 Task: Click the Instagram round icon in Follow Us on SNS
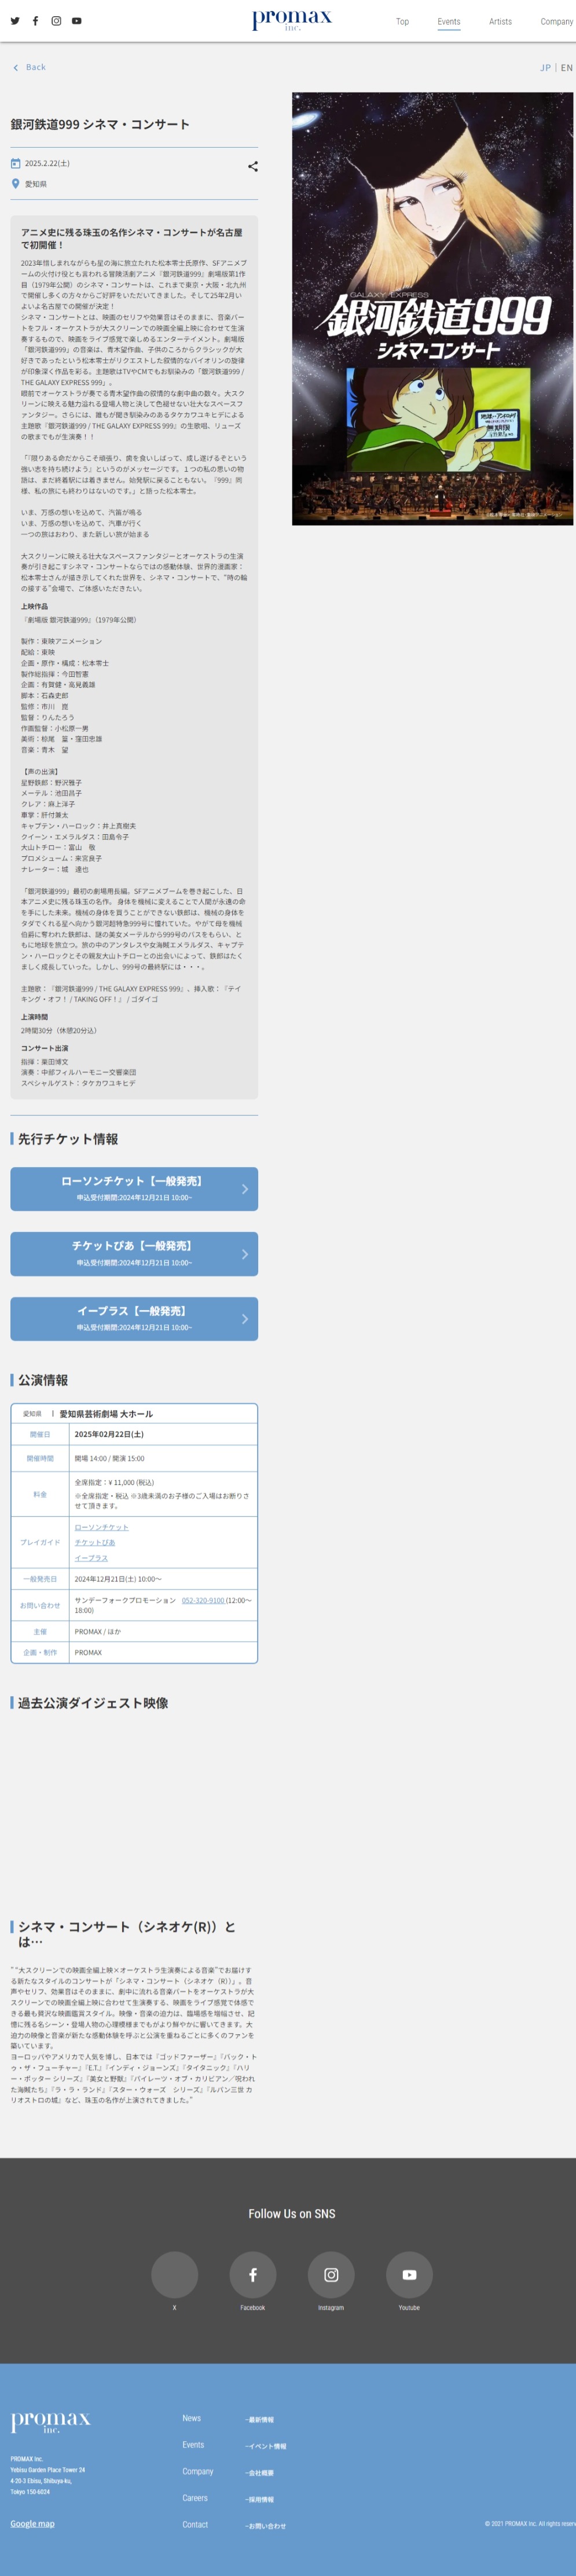coord(331,2275)
